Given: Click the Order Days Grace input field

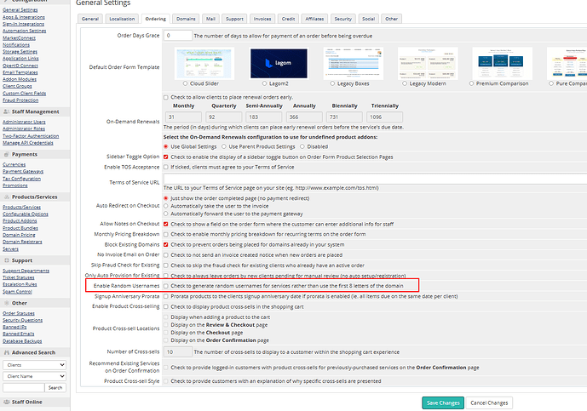Looking at the screenshot, I should (179, 36).
